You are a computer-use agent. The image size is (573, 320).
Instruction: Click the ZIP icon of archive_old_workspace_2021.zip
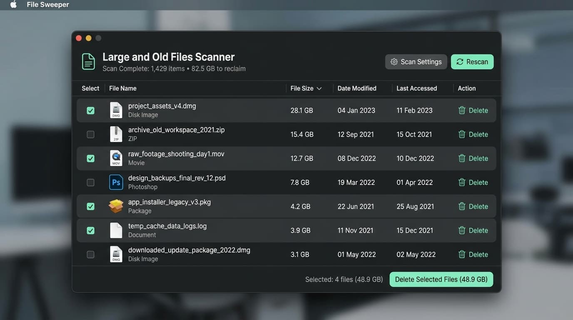click(x=116, y=134)
